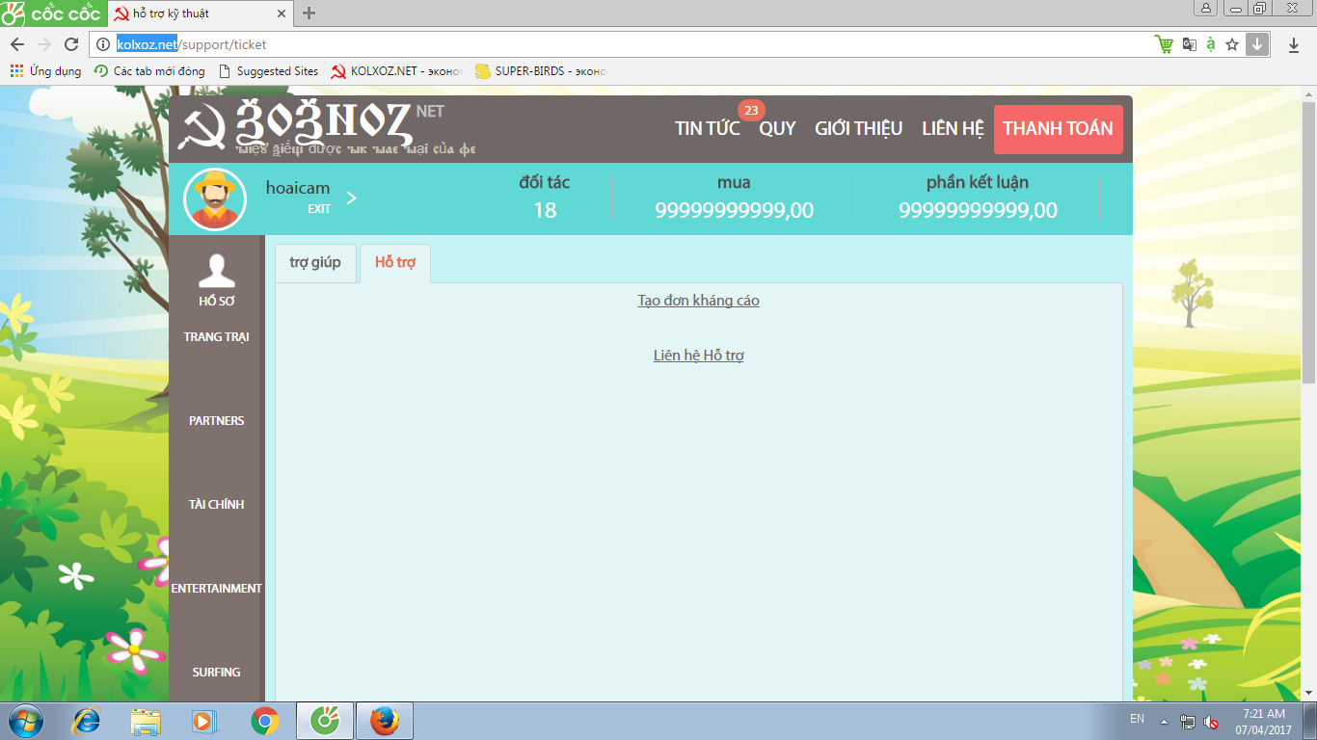Image resolution: width=1317 pixels, height=740 pixels.
Task: Click the THANH TOÁN button
Action: [x=1058, y=129]
